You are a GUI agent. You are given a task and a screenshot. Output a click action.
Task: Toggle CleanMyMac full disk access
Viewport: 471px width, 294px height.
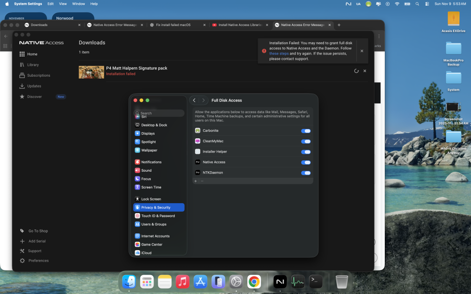click(306, 141)
